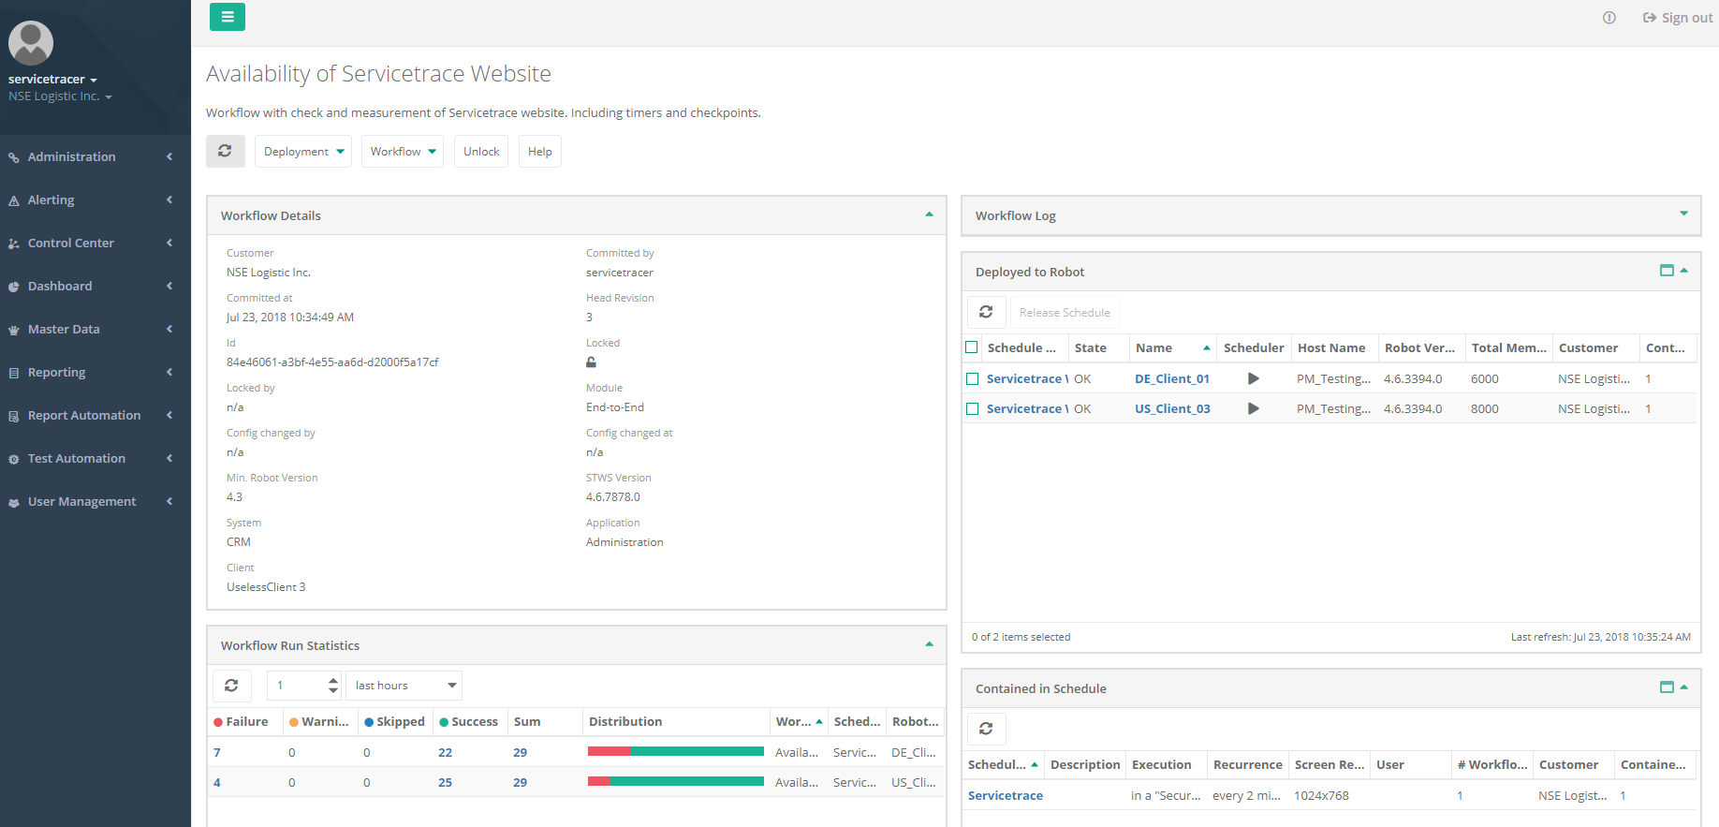Click Sign out
1719x827 pixels.
[1678, 18]
